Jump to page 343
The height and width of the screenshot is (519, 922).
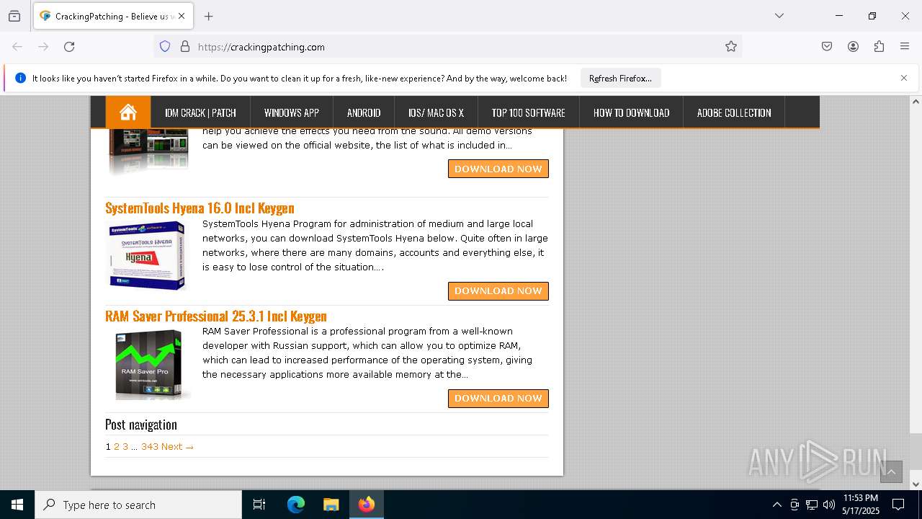click(150, 447)
